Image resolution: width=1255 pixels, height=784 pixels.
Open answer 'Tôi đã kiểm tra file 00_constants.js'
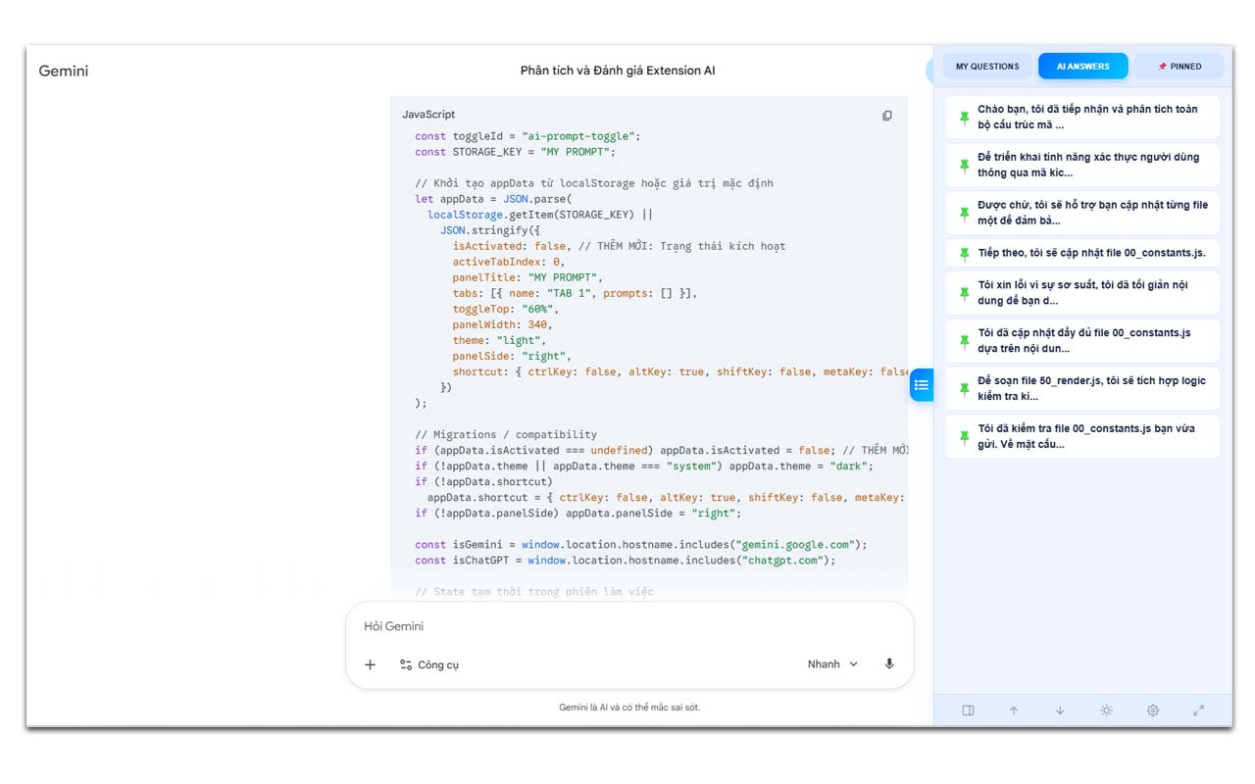[x=1082, y=437]
